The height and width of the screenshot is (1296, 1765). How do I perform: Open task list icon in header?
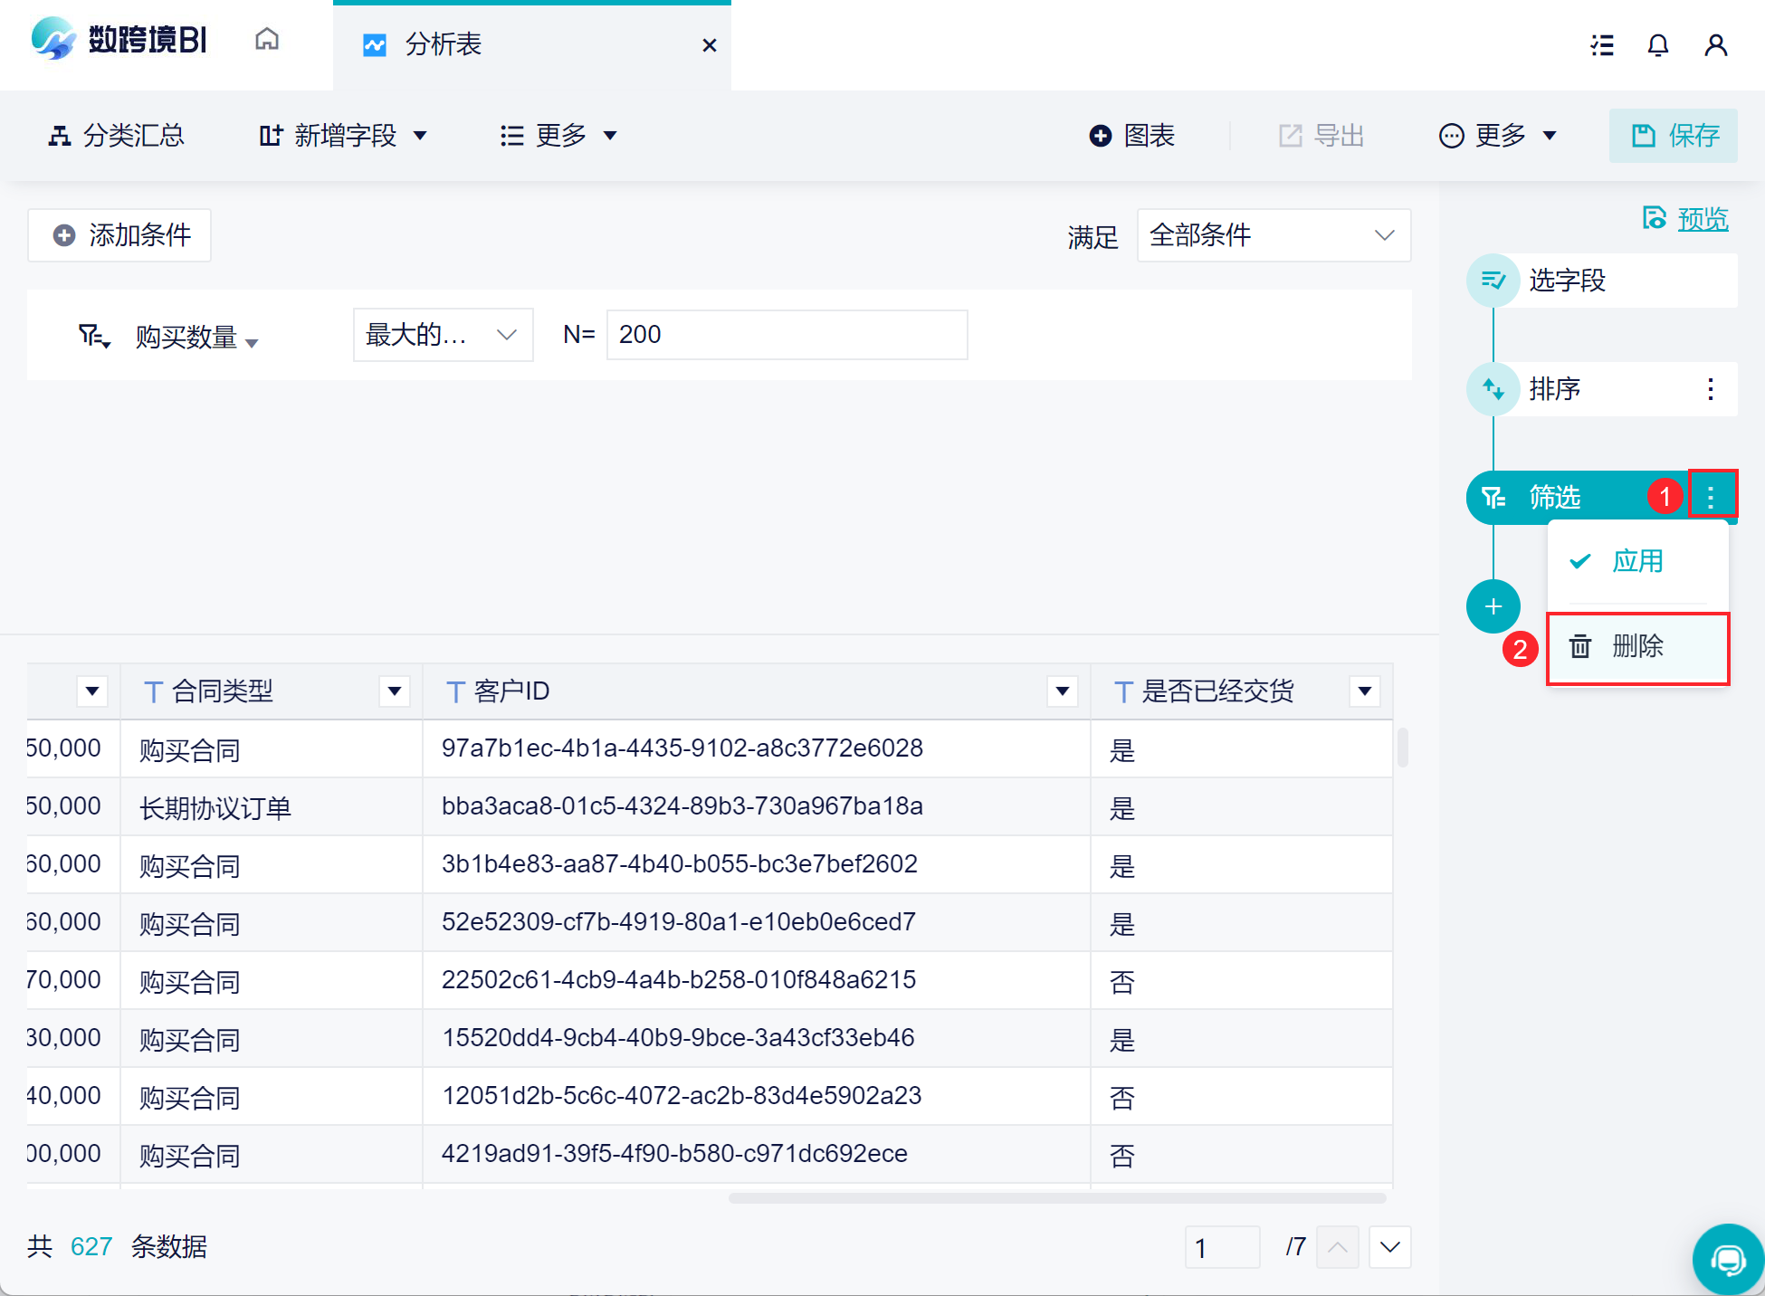(x=1602, y=45)
